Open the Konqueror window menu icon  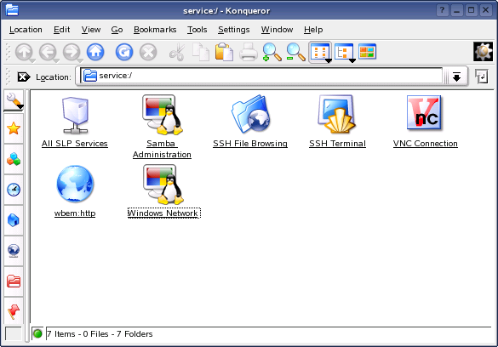point(12,10)
